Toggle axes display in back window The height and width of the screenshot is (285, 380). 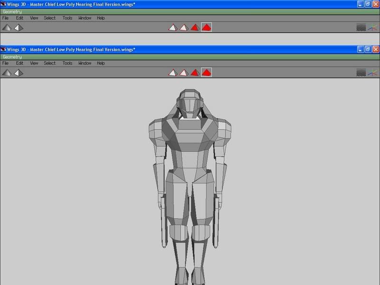tap(373, 28)
